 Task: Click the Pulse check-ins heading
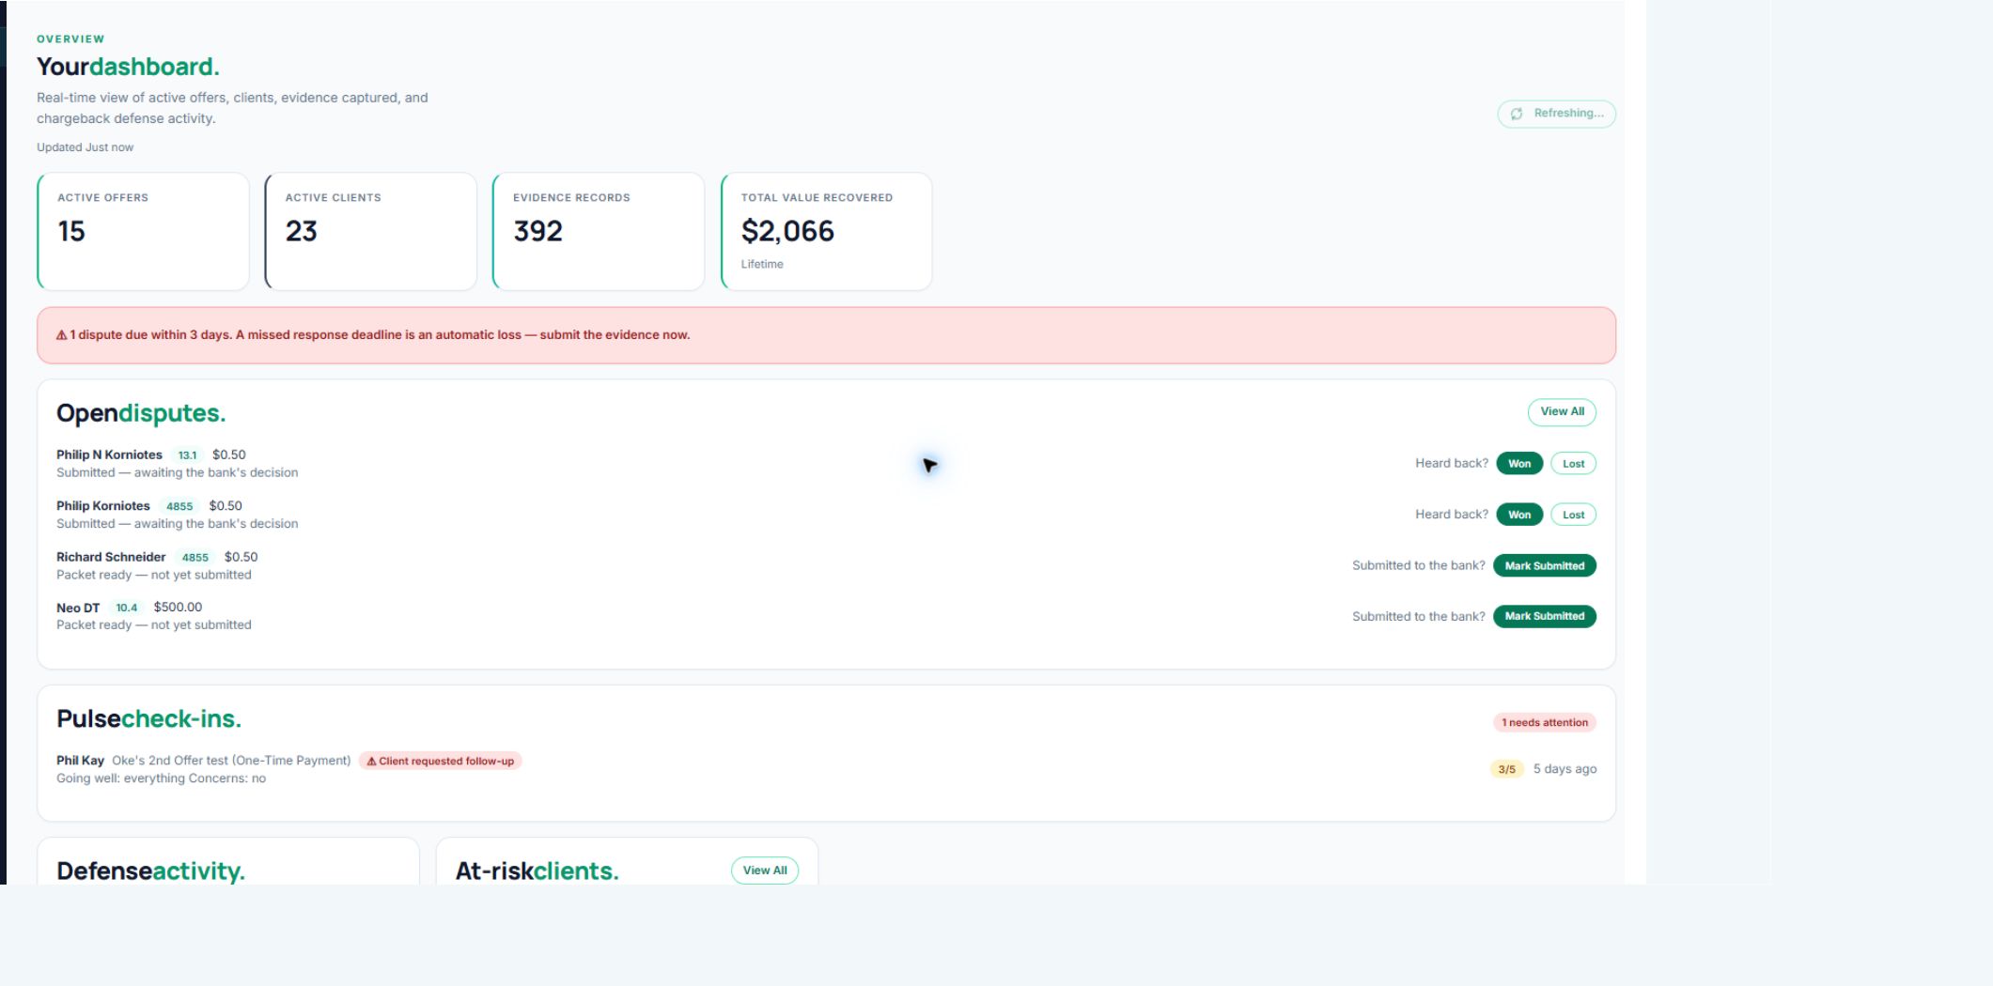click(148, 718)
